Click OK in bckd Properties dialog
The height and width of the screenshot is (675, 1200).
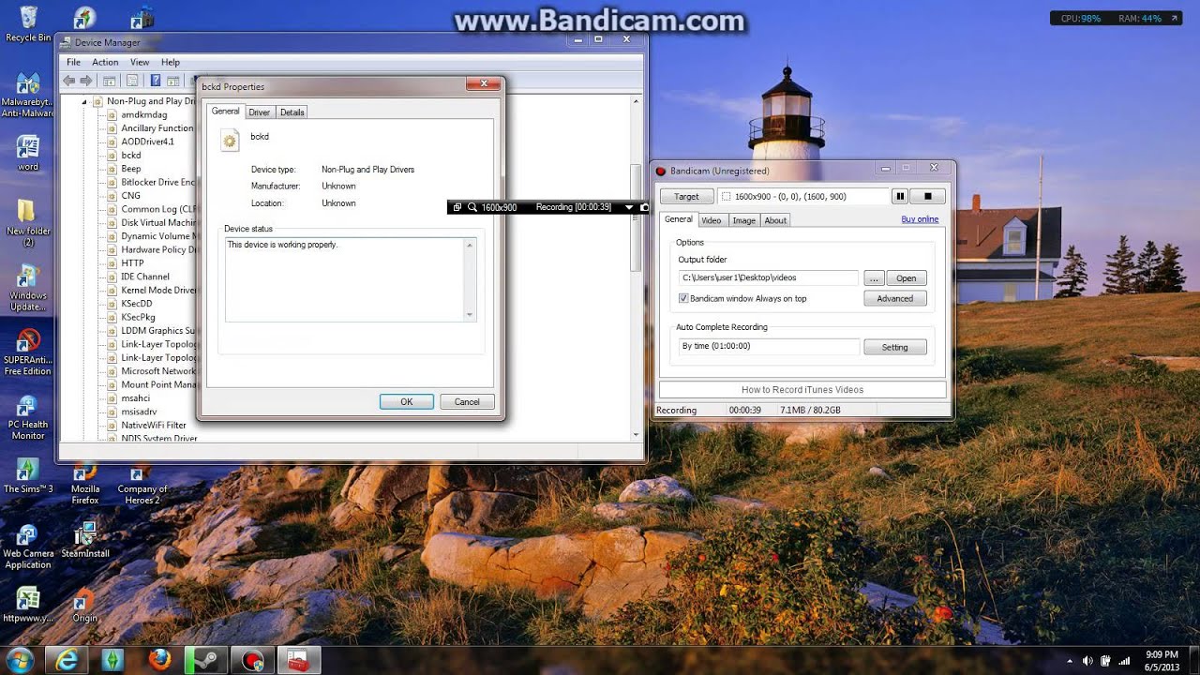point(407,401)
